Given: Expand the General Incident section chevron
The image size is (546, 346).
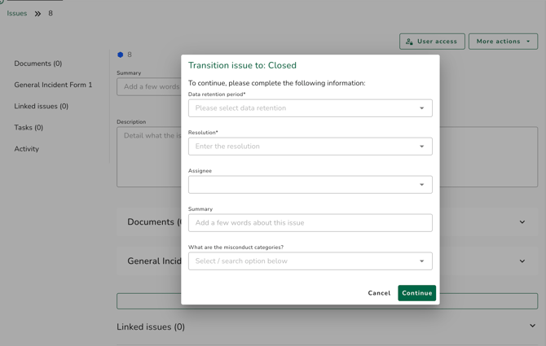Looking at the screenshot, I should tap(522, 261).
